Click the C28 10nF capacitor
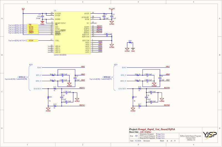 coord(67,102)
